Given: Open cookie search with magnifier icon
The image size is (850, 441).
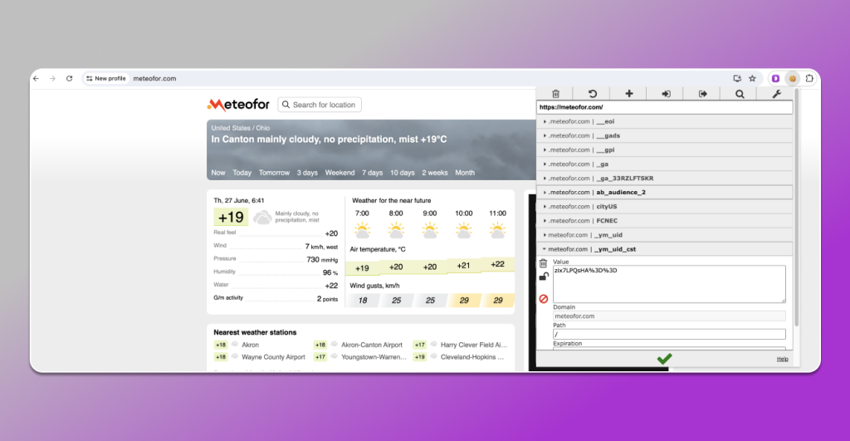Looking at the screenshot, I should click(740, 94).
